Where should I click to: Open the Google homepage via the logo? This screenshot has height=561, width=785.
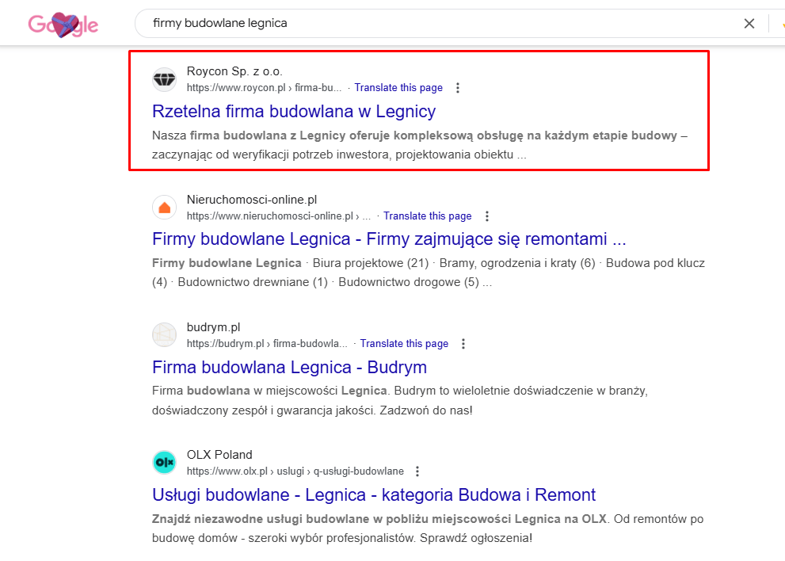click(62, 24)
